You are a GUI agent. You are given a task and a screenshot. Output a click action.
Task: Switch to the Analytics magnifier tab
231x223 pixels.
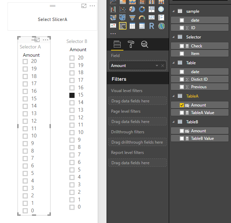(x=144, y=44)
